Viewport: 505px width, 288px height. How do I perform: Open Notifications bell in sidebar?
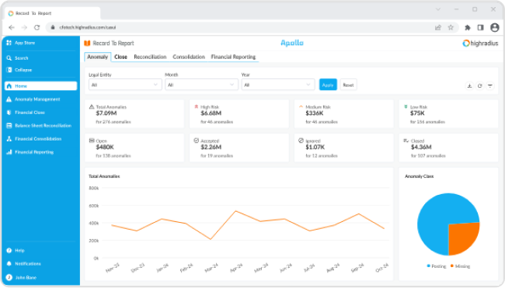(9, 264)
